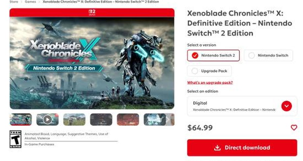Open the Digital edition selection box
Image resolution: width=303 pixels, height=161 pixels.
(242, 106)
